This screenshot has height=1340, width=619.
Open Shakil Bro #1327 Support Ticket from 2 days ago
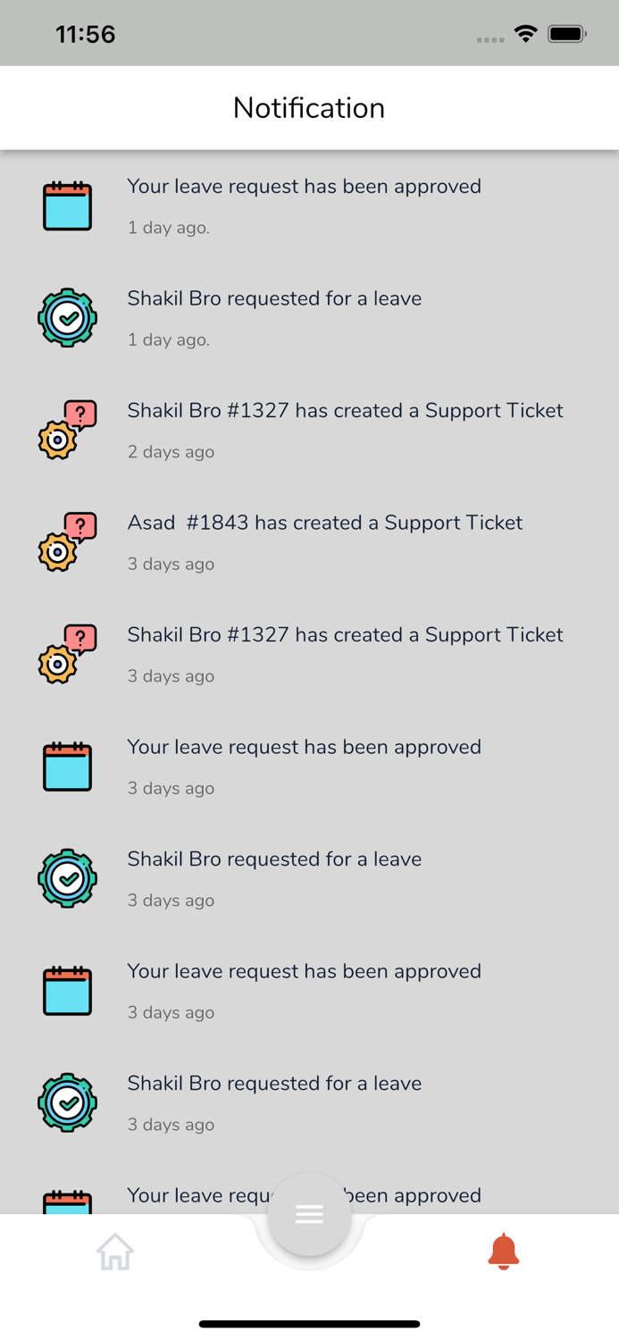[345, 411]
